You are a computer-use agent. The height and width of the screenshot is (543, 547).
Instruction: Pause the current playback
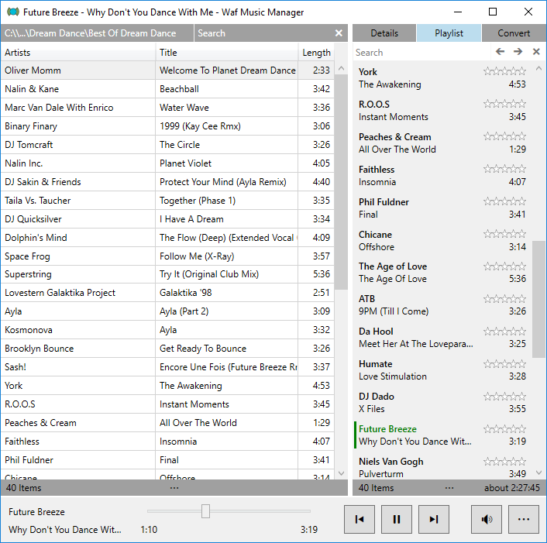click(397, 519)
